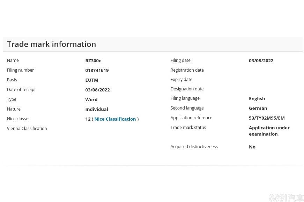The height and width of the screenshot is (202, 304).
Task: Click the Vienna Classification label
Action: [x=27, y=129]
